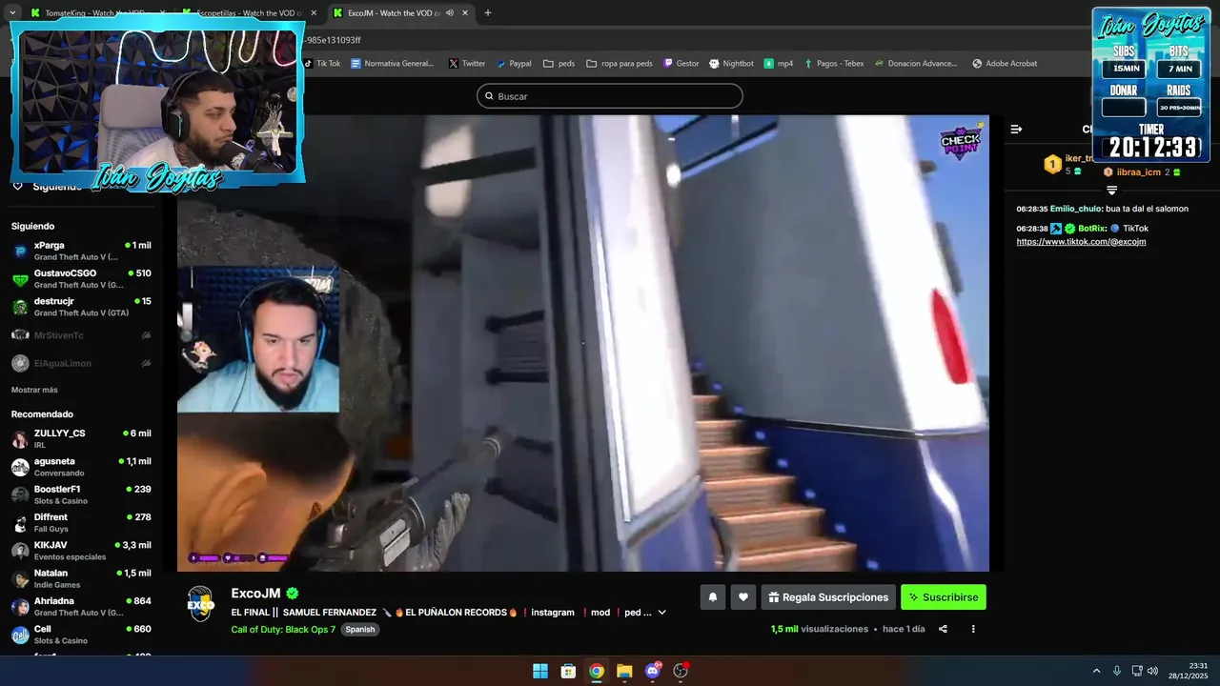This screenshot has width=1220, height=686.
Task: Open the Donacion Advance bookmark
Action: 915,64
